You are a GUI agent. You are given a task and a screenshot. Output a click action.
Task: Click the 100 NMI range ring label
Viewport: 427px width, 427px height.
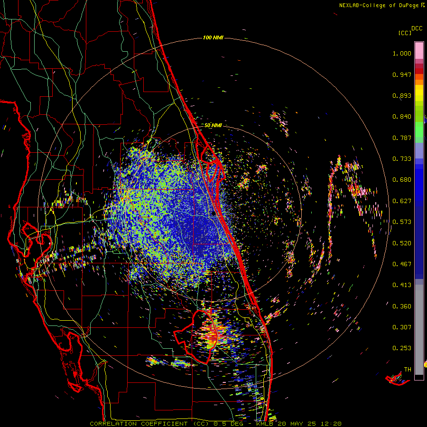coord(213,37)
